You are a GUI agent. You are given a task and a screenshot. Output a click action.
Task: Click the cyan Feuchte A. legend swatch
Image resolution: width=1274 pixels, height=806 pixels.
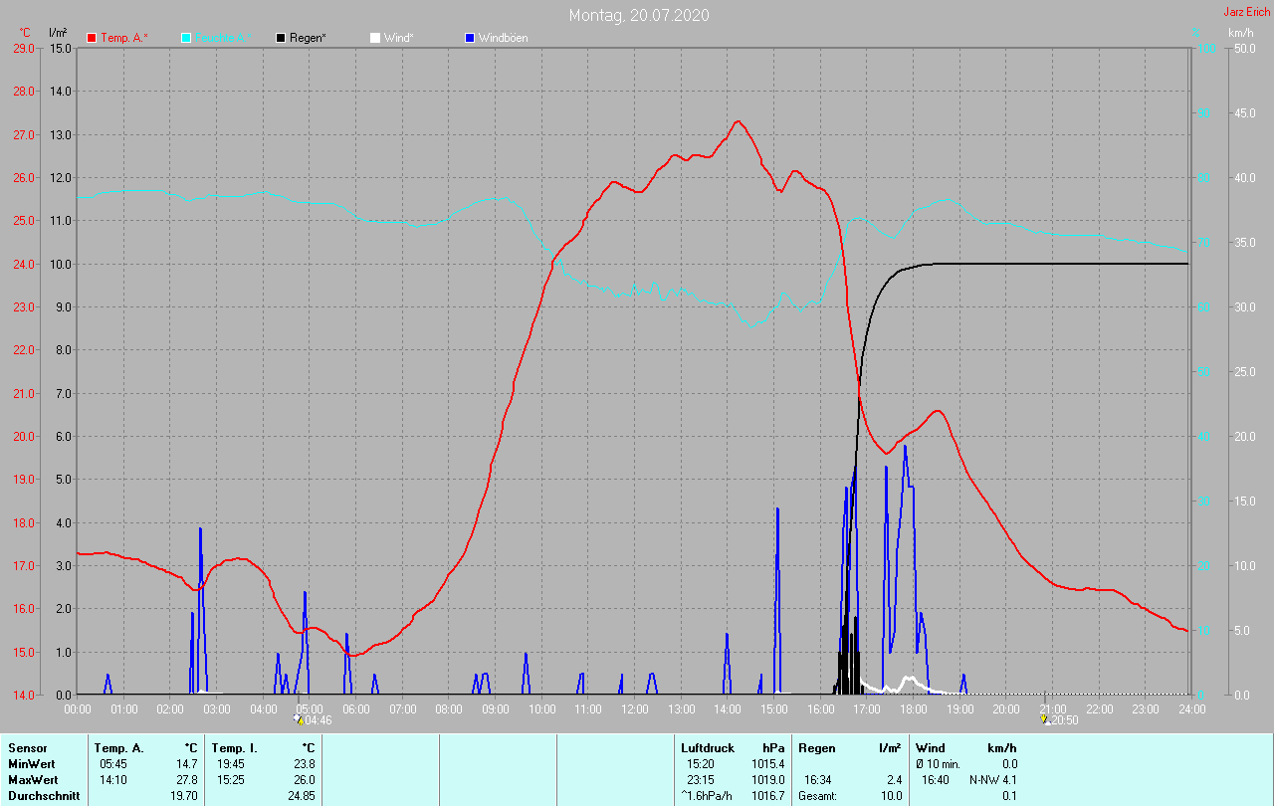point(186,38)
